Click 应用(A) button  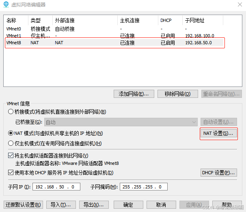(194, 205)
